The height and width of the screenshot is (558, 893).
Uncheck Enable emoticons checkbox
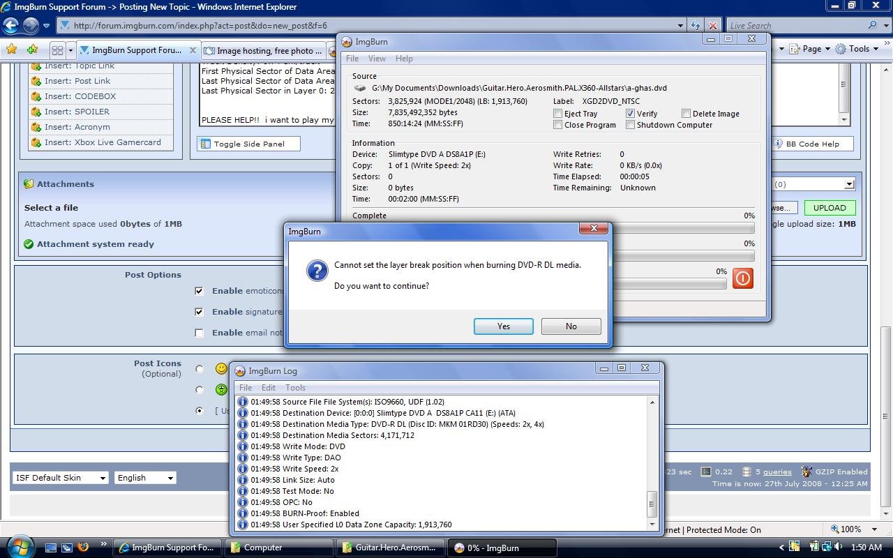[200, 291]
